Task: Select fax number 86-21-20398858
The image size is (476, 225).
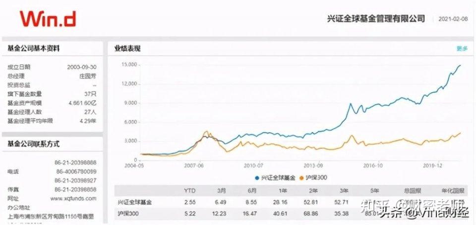Action: (75, 189)
